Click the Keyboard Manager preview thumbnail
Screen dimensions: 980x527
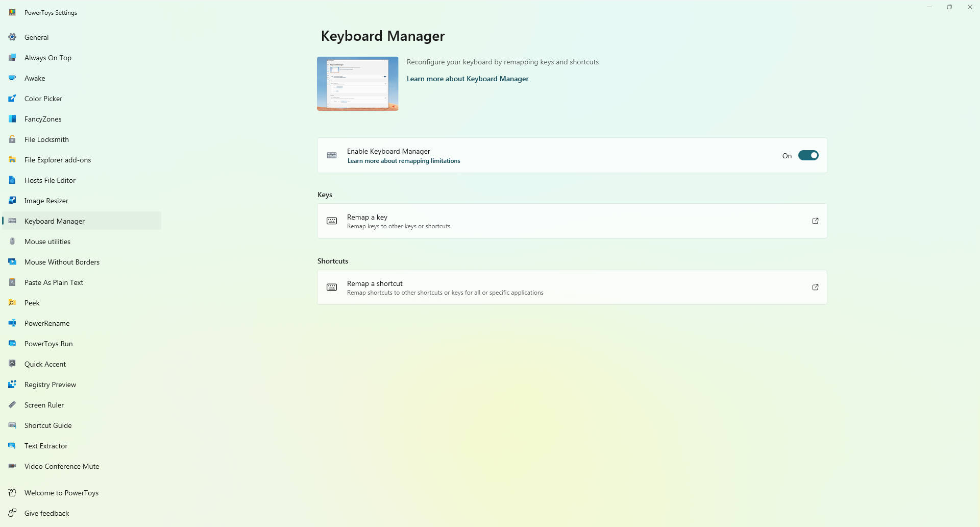pyautogui.click(x=357, y=84)
